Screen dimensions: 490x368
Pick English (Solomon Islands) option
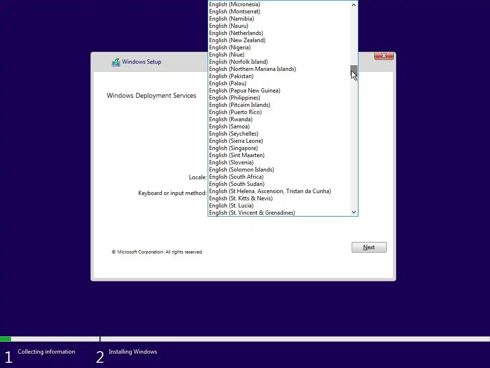[279, 170]
